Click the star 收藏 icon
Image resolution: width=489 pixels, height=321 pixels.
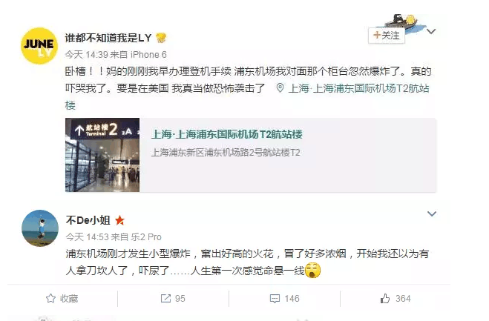[x=50, y=299]
